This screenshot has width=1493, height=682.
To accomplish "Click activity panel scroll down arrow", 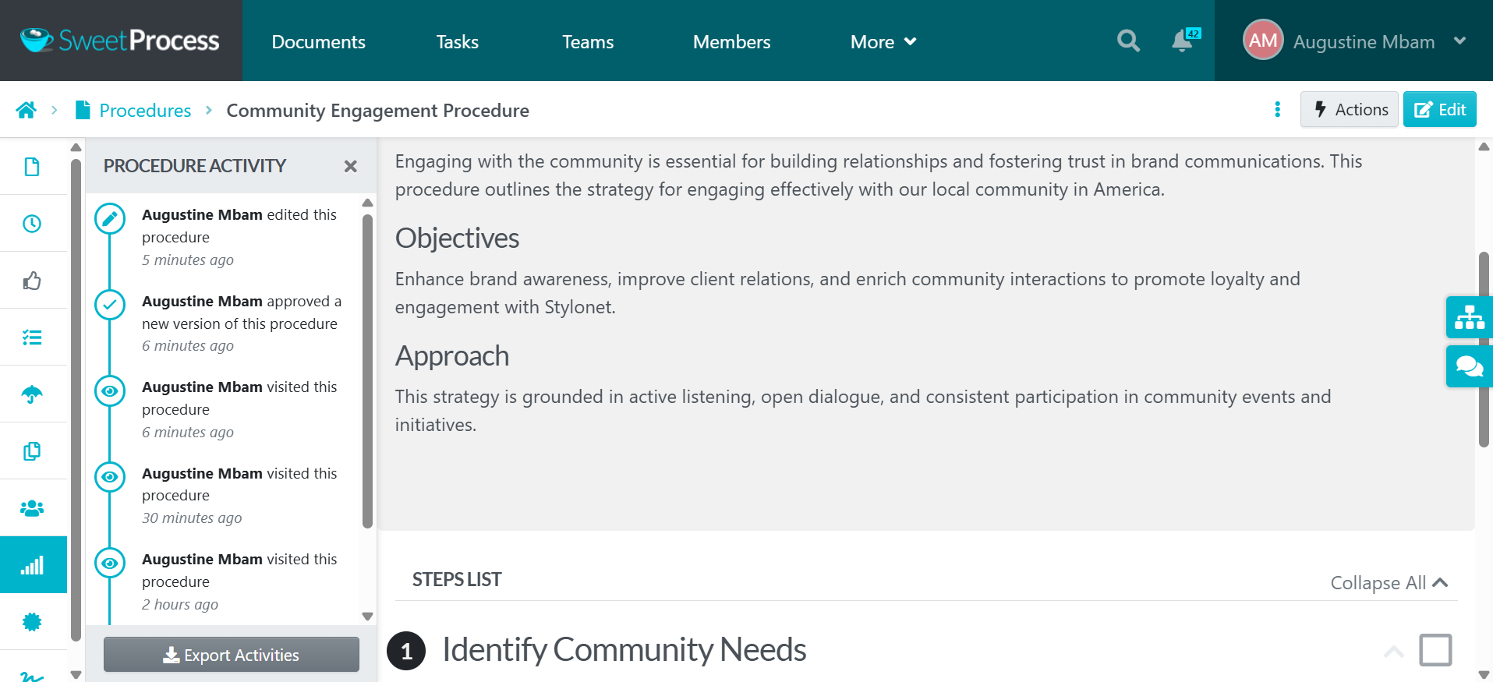I will point(367,617).
